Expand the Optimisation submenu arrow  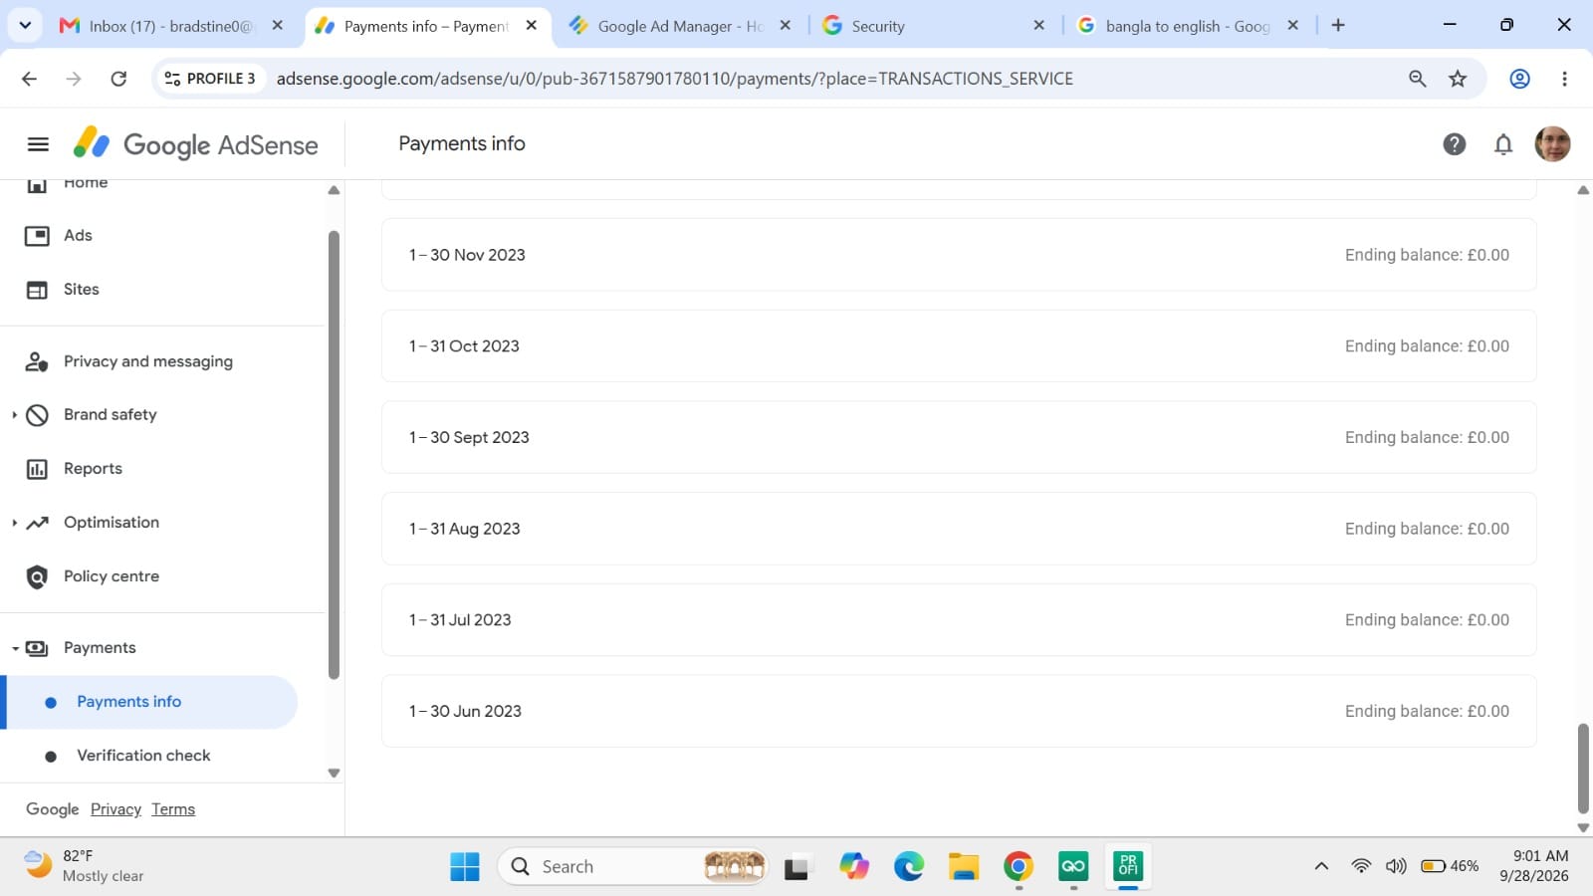click(14, 523)
